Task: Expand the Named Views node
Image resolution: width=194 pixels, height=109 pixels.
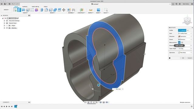Action: [5, 23]
